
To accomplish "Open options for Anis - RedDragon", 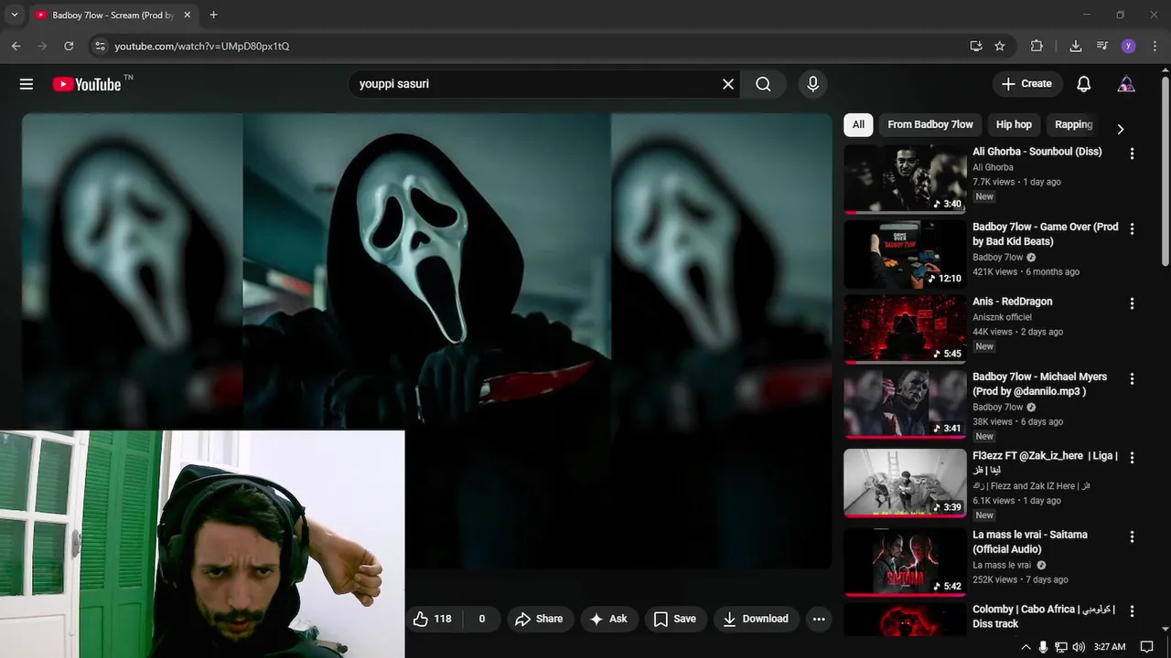I will tap(1132, 303).
